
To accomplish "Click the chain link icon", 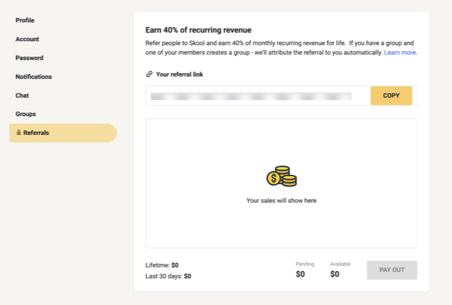I will click(x=149, y=74).
